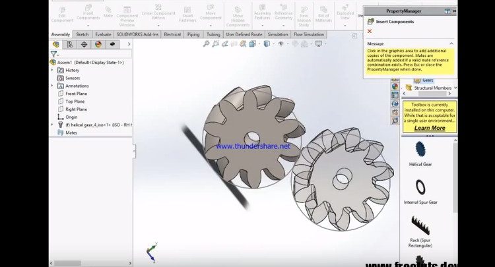This screenshot has height=267, width=495.
Task: Expand the History node arrow
Action: click(52, 70)
